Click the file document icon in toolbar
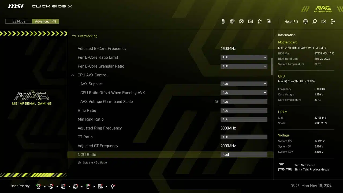 click(x=269, y=21)
